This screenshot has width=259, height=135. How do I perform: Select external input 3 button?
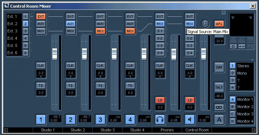pyautogui.click(x=25, y=31)
